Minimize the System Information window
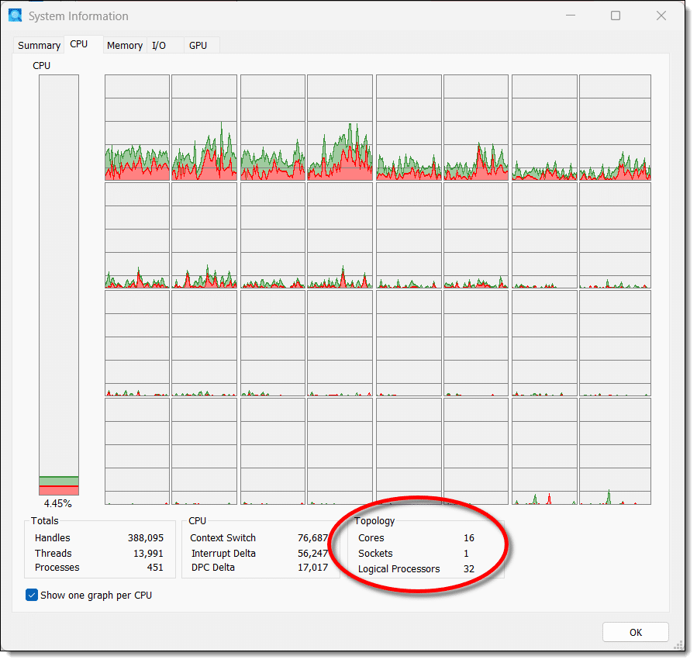The height and width of the screenshot is (663, 697). (571, 16)
